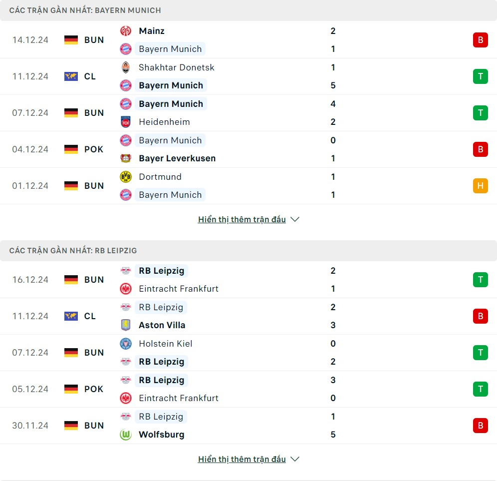497x481 pixels.
Task: Click the red B badge for Mainz match
Action: tap(480, 40)
